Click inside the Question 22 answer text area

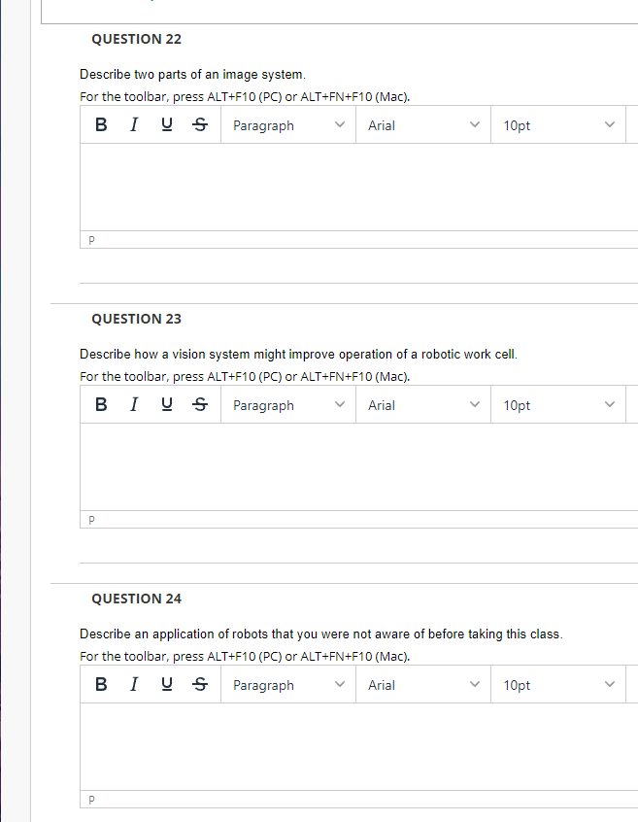pos(358,188)
